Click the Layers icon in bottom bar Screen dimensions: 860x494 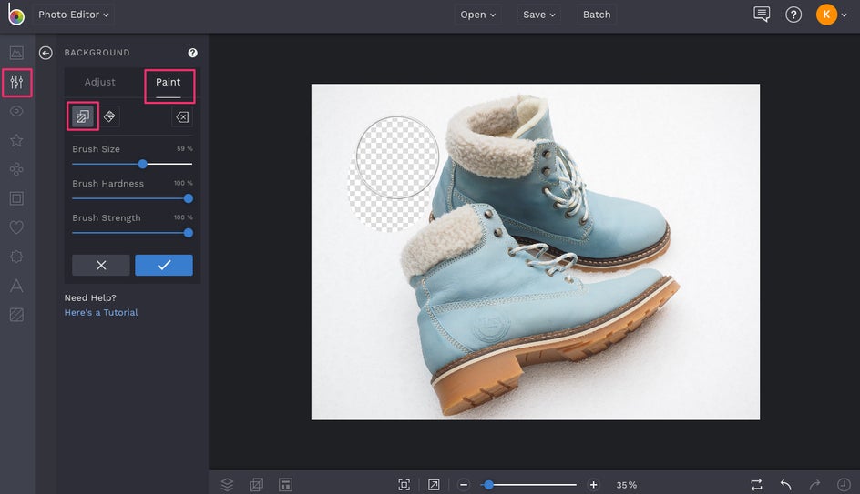click(228, 485)
